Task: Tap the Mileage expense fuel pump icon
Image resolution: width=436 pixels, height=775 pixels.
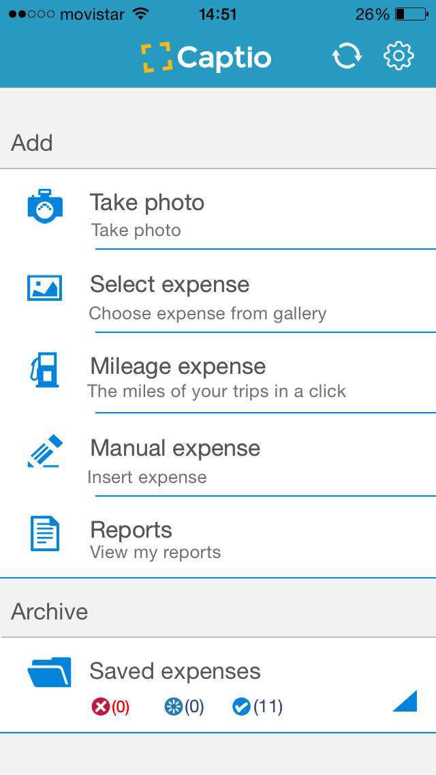Action: tap(45, 370)
